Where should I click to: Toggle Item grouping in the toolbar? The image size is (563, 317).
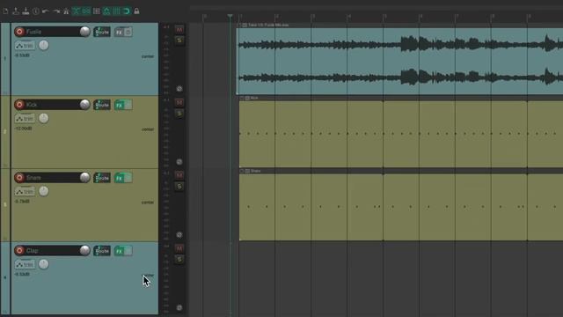pyautogui.click(x=86, y=11)
